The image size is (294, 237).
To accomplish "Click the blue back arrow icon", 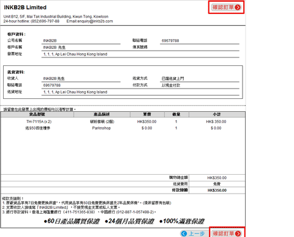I will pos(184,233).
